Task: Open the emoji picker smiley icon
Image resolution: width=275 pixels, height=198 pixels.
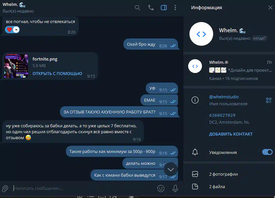Action: [161, 188]
